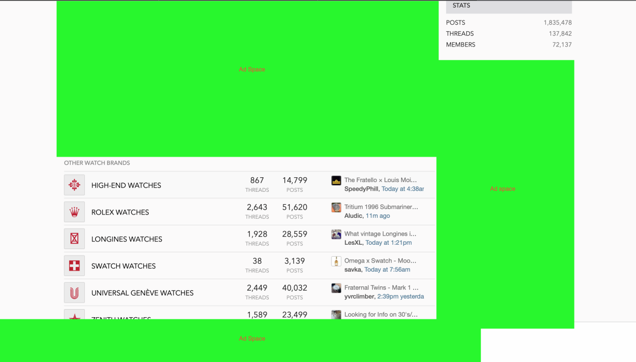The image size is (636, 362).
Task: Open thread 'The Fratello x Louis Moi...'
Action: click(380, 180)
